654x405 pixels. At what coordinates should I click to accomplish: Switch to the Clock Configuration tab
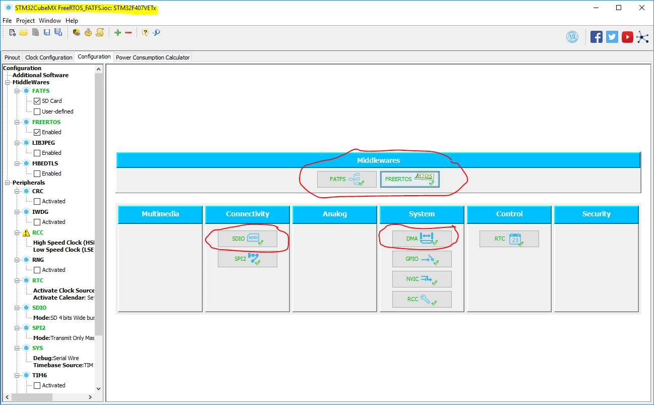pyautogui.click(x=49, y=57)
